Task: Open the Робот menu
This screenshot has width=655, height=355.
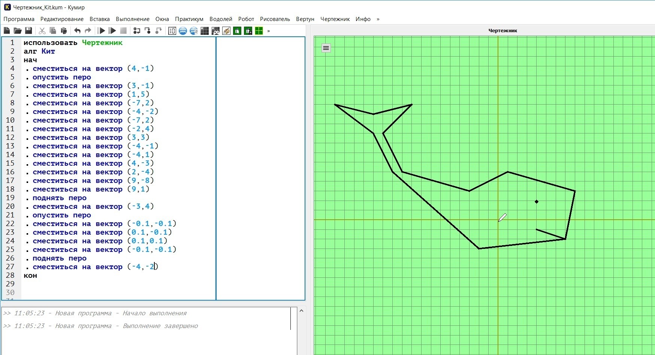Action: pyautogui.click(x=246, y=19)
